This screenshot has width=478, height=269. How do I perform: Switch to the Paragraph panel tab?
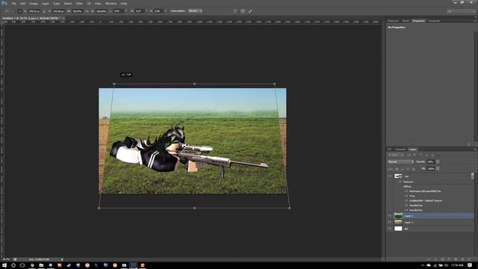click(x=434, y=21)
